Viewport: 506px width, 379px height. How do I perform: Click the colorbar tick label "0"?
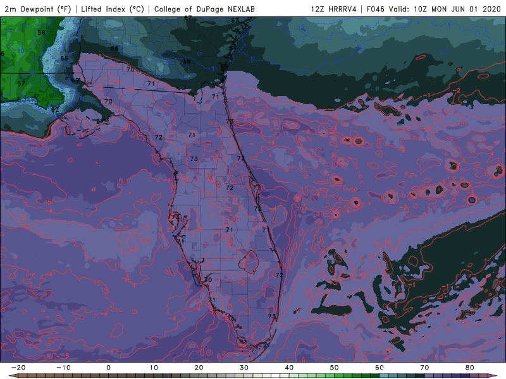[x=108, y=368]
